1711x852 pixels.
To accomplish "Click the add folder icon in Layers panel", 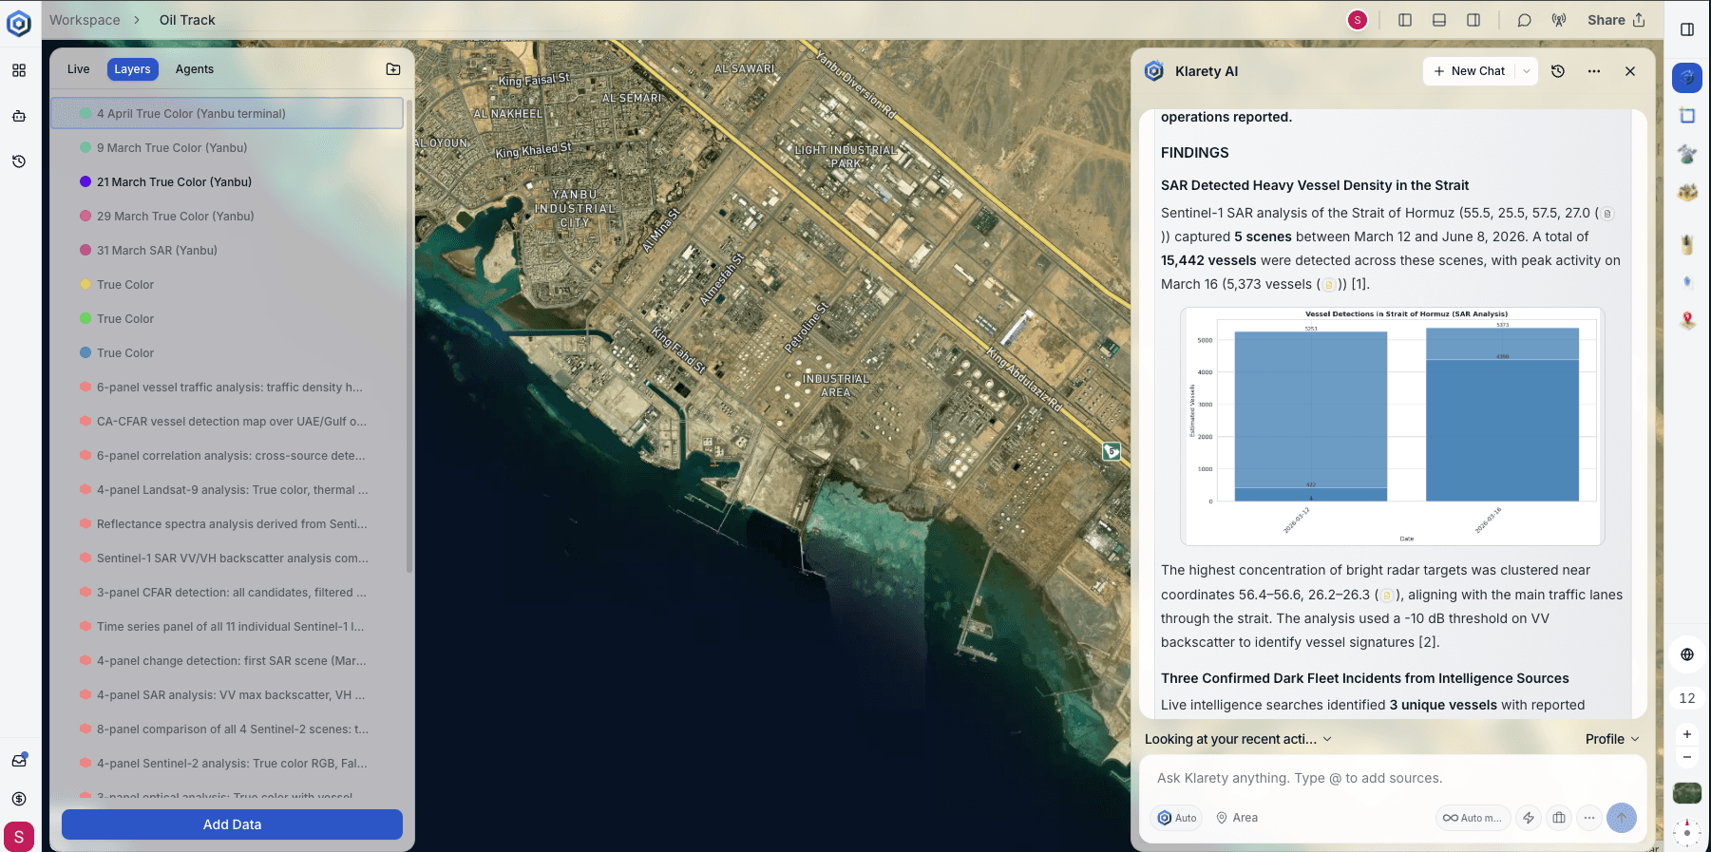I will [393, 69].
